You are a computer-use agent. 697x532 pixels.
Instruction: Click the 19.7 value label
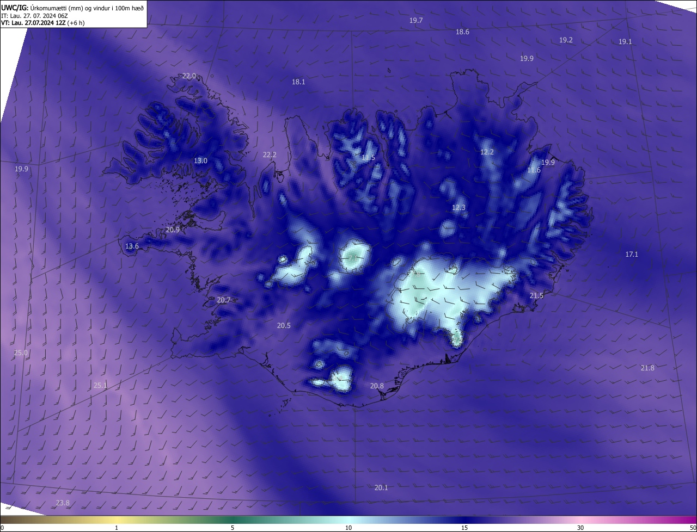click(x=416, y=20)
